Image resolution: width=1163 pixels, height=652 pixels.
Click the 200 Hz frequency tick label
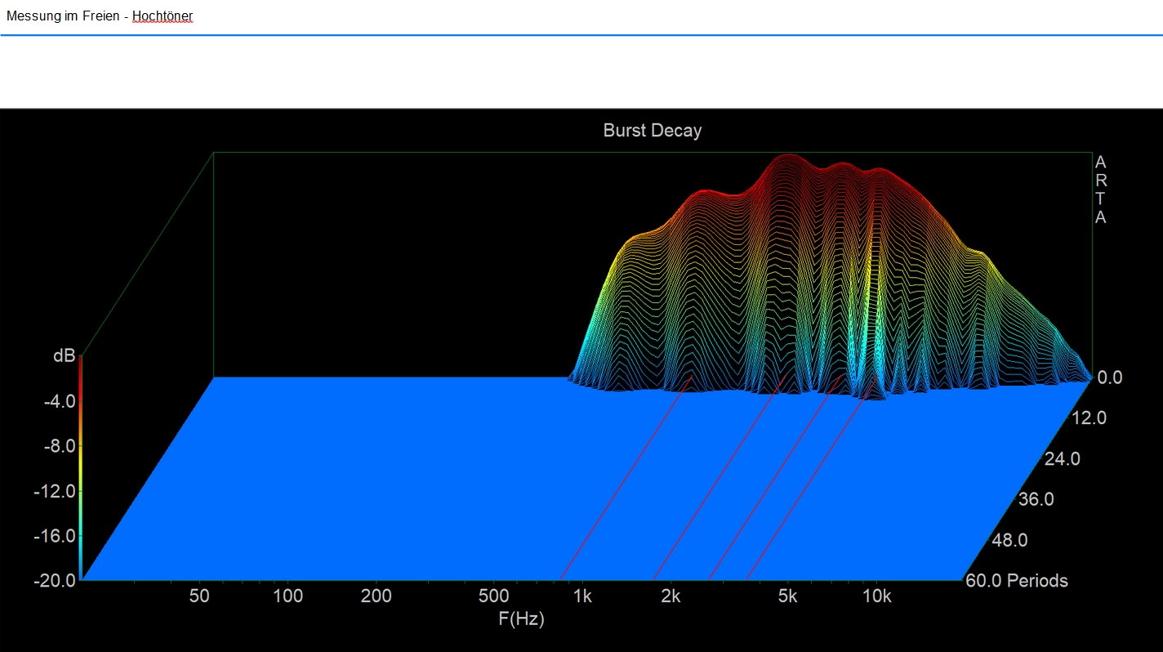click(376, 596)
